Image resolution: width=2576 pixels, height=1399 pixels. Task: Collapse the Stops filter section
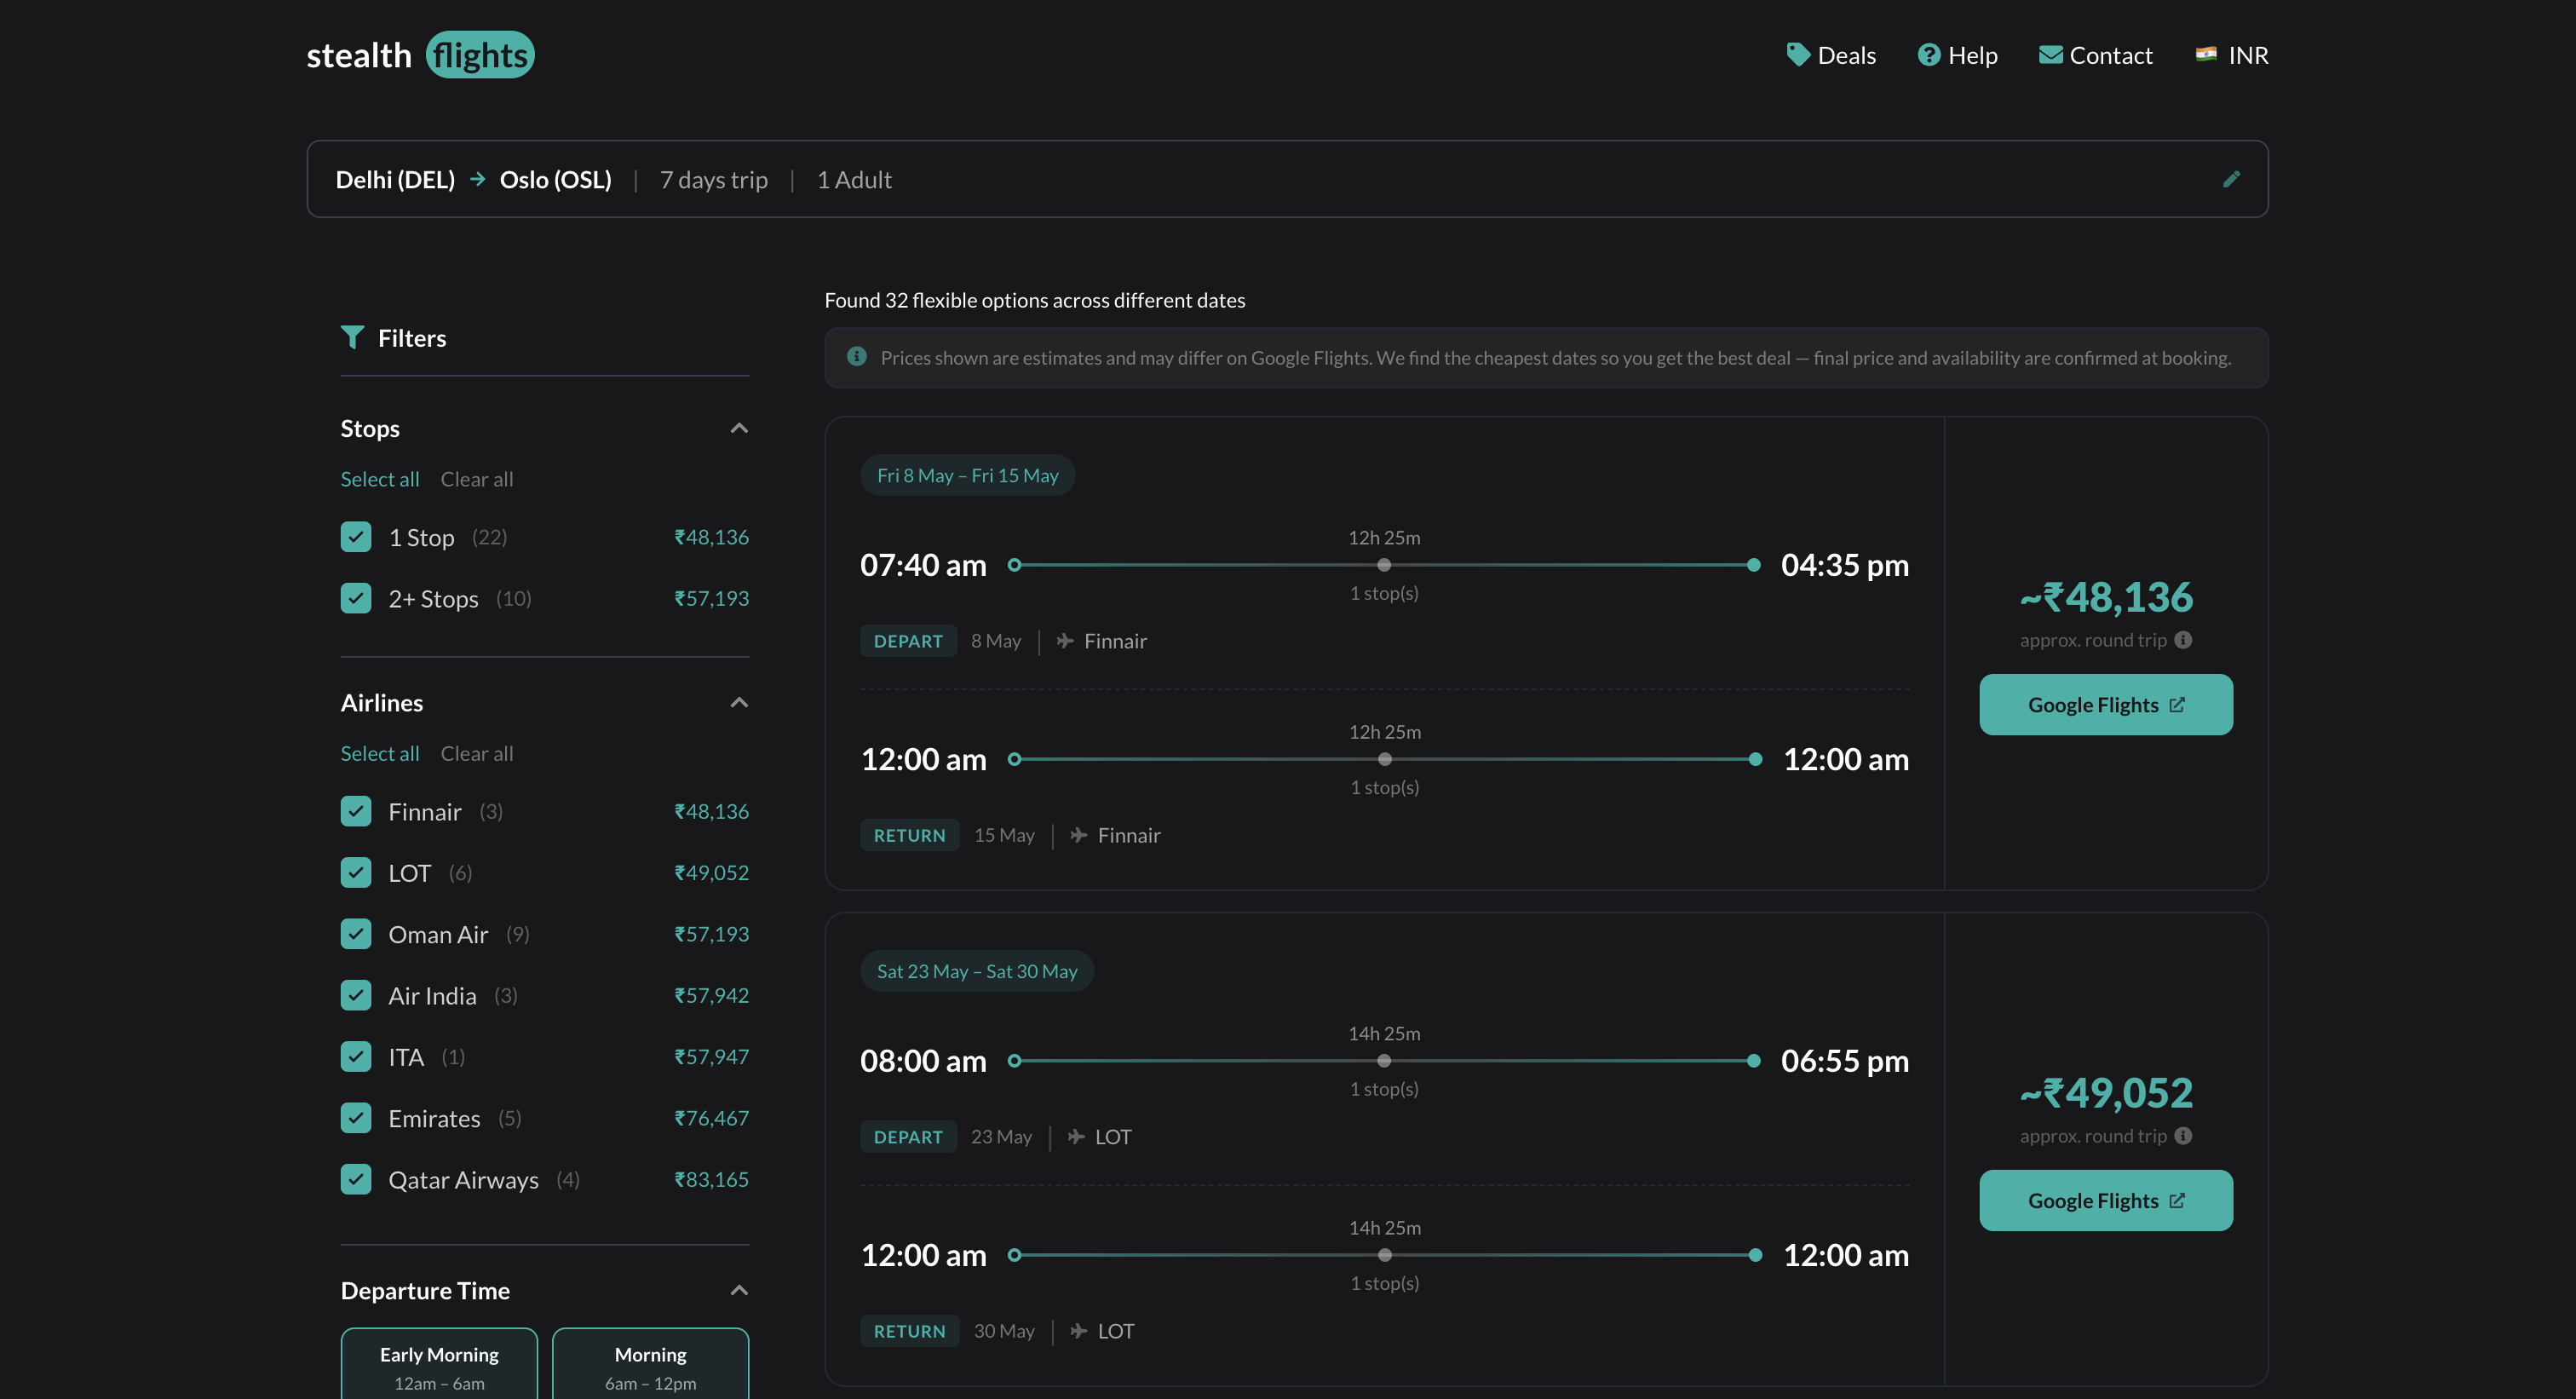click(739, 429)
